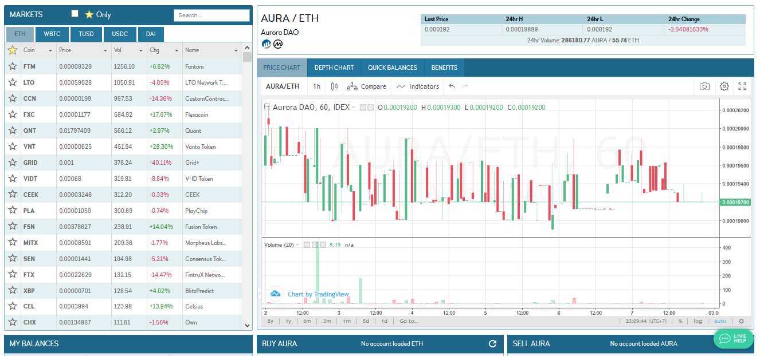Image resolution: width=760 pixels, height=356 pixels.
Task: Open the CoinMarketCap icon under Aurora DAO
Action: tap(278, 43)
